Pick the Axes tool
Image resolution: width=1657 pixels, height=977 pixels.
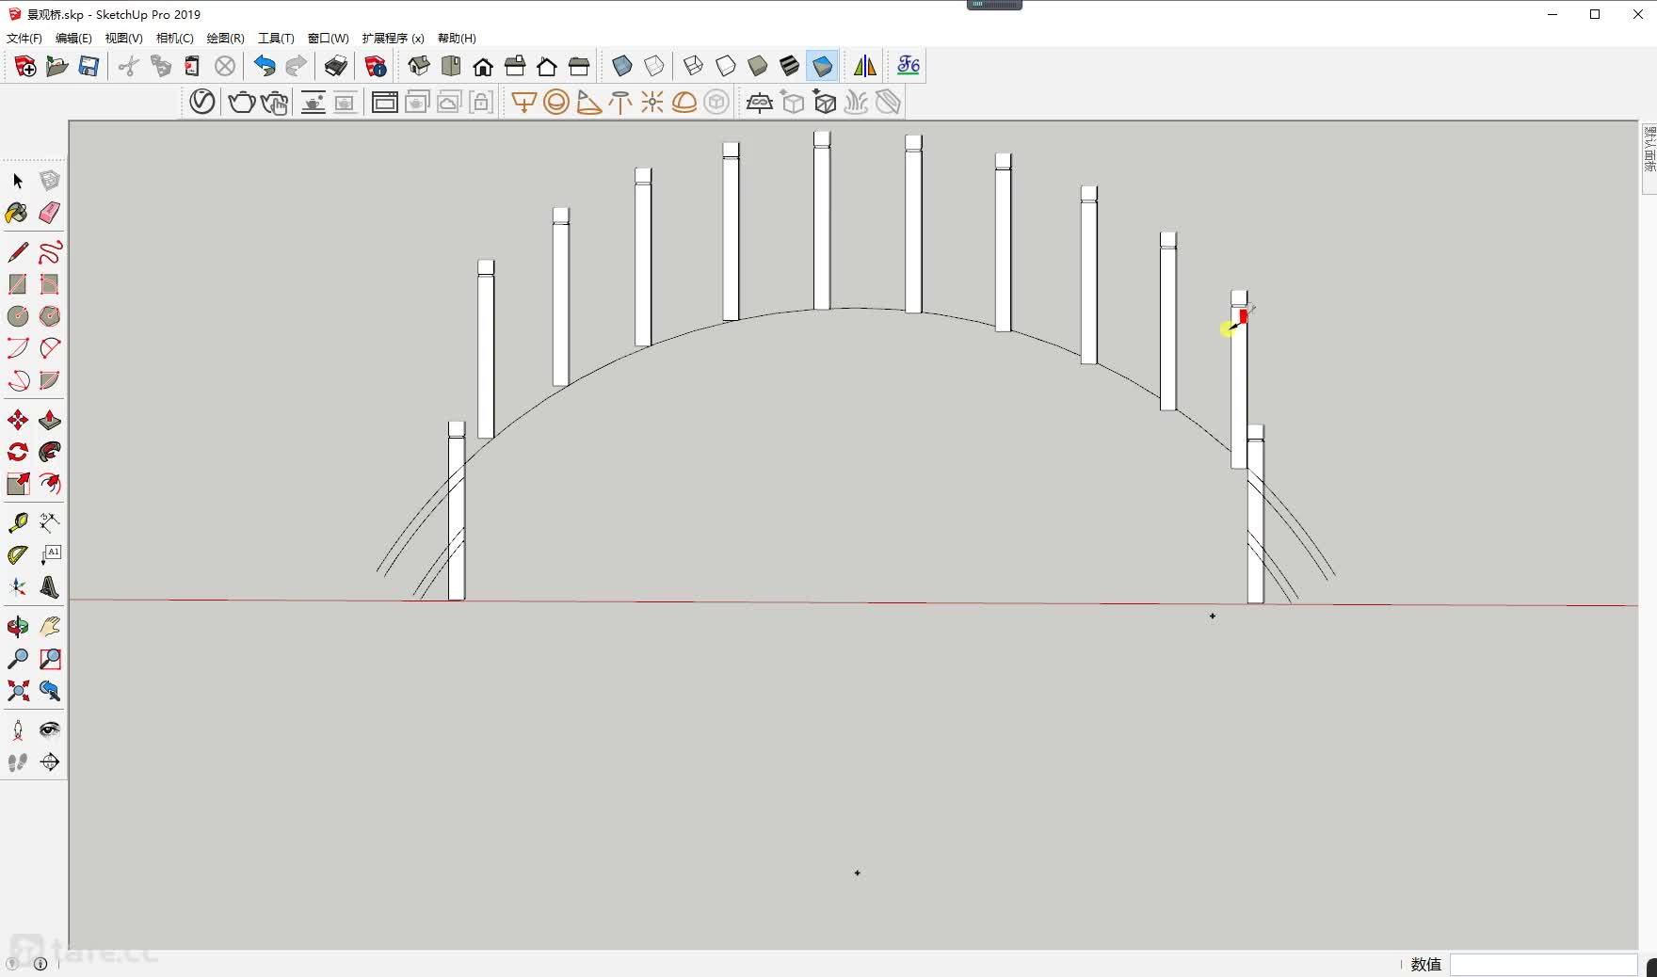click(x=18, y=587)
